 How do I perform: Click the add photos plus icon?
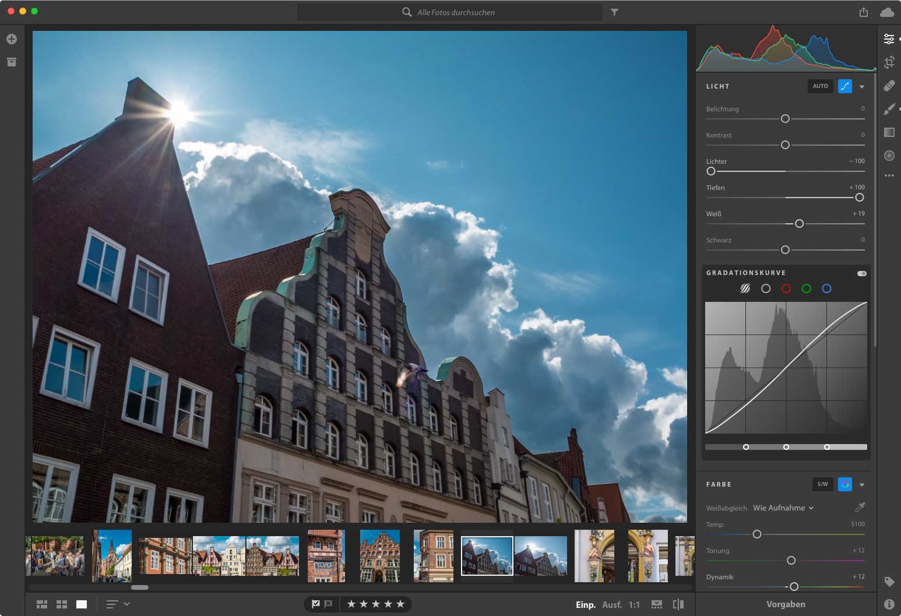[x=12, y=39]
